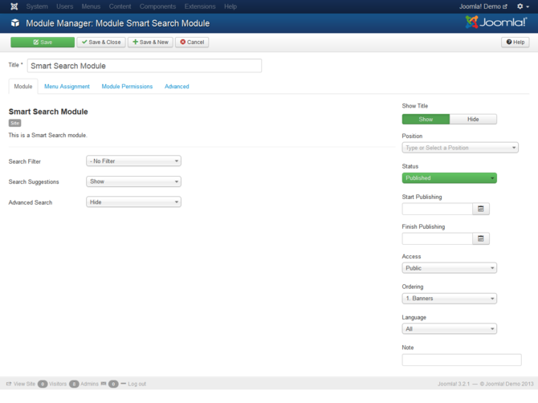Open Finish Publishing calendar picker
Screen dimensions: 538x403
(481, 238)
